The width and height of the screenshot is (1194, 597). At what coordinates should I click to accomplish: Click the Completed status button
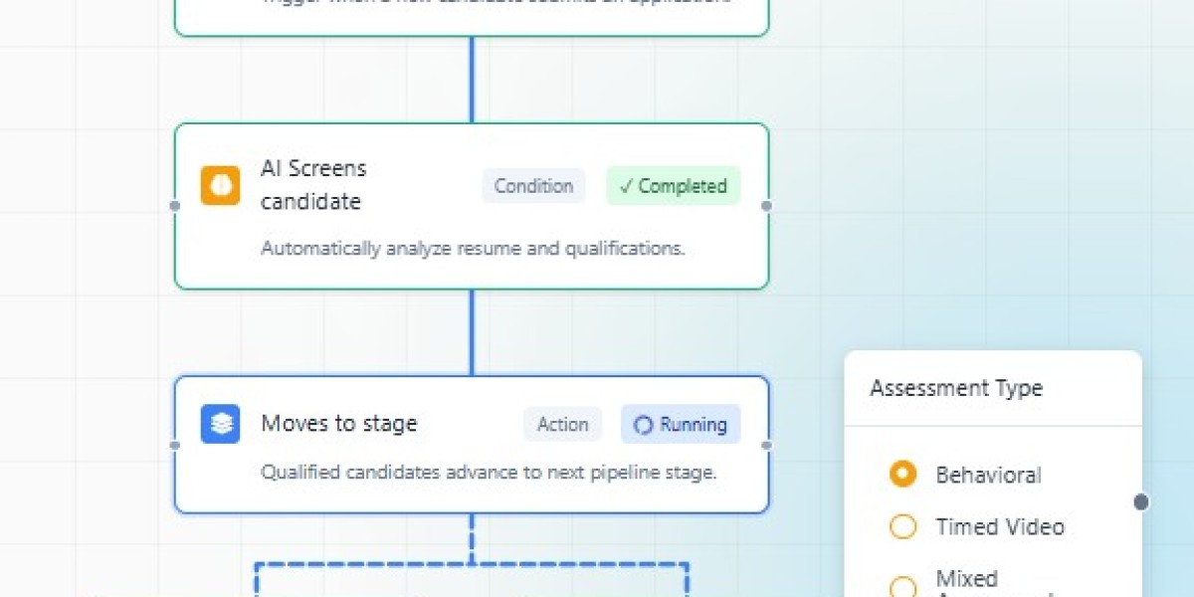point(673,185)
